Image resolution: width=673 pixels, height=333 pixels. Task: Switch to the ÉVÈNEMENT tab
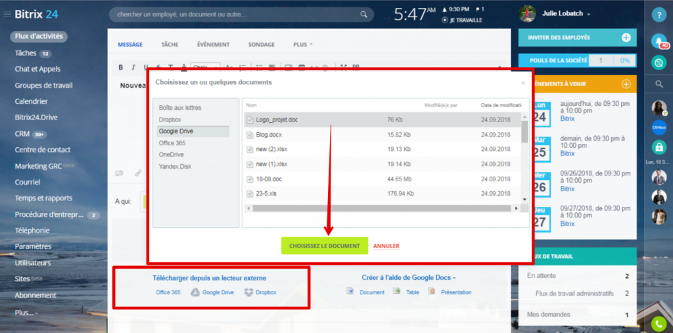(214, 45)
